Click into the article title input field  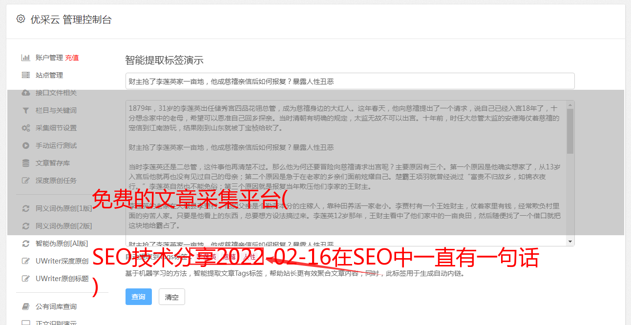350,81
